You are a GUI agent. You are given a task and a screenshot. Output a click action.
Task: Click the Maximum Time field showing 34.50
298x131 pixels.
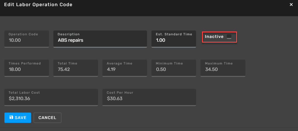click(x=223, y=68)
